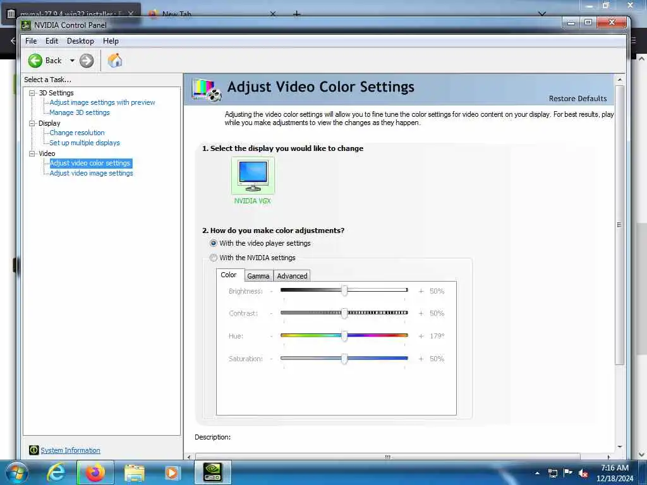
Task: Select the Color tab
Action: [229, 275]
